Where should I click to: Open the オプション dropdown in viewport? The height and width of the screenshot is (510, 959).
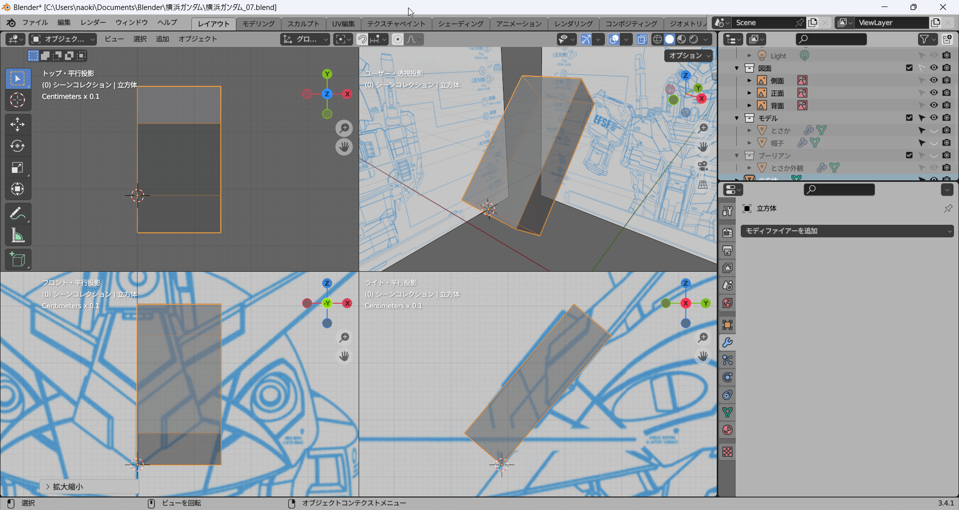pos(689,55)
